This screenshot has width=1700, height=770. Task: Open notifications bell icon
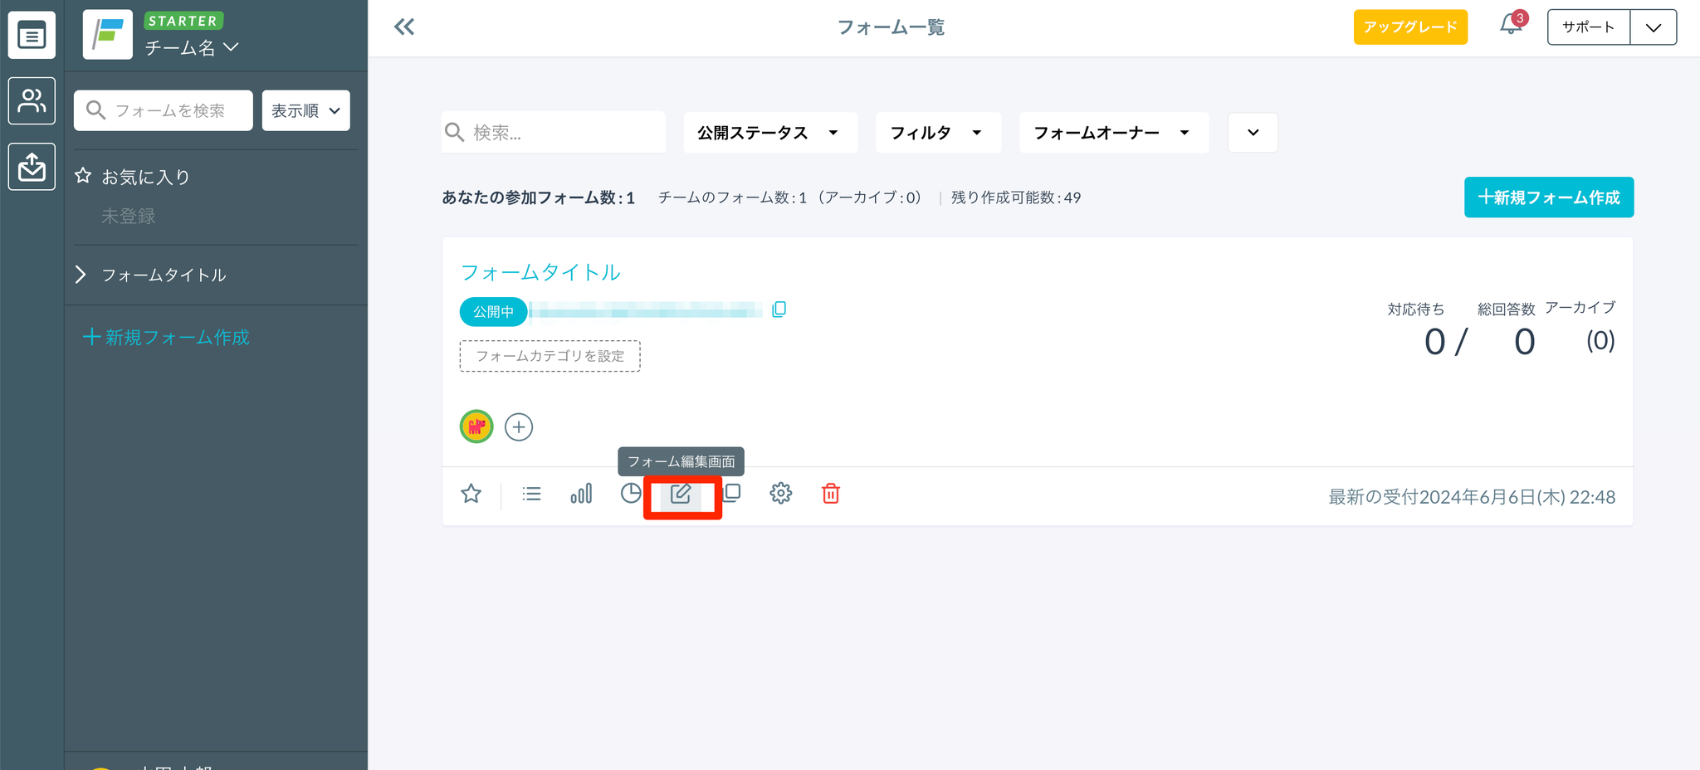coord(1512,25)
